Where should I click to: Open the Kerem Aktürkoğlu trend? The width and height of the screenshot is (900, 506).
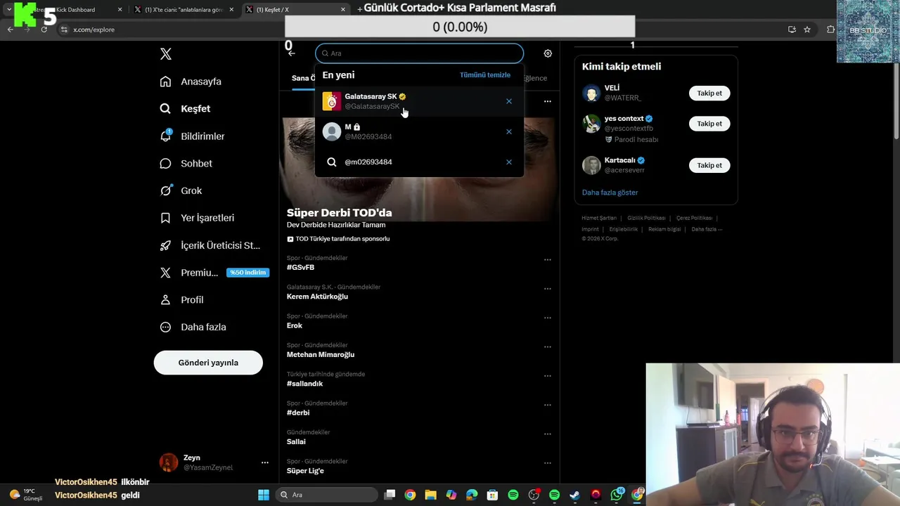click(317, 297)
